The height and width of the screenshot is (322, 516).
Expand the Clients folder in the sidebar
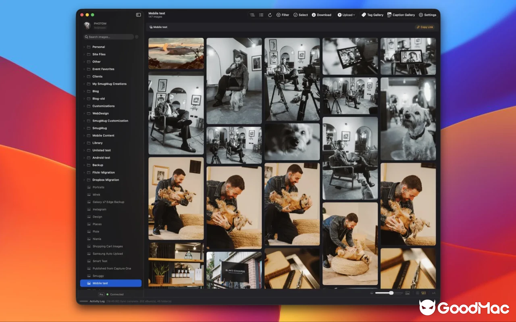click(x=85, y=76)
